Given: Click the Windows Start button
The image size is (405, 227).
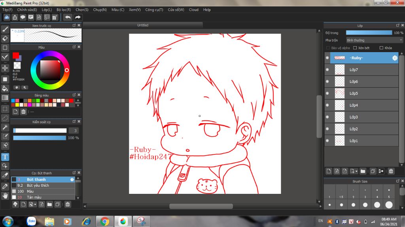Looking at the screenshot, I should (x=8, y=221).
